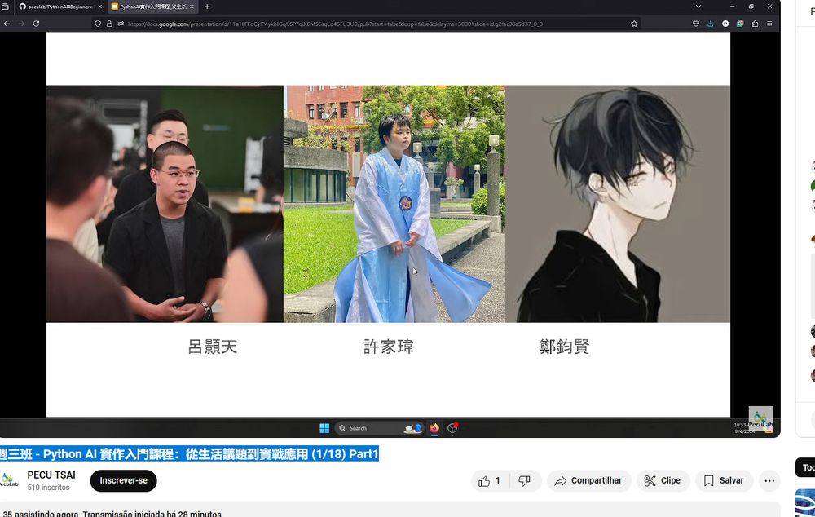Go back with the browser back arrow
This screenshot has width=815, height=517.
pos(7,24)
